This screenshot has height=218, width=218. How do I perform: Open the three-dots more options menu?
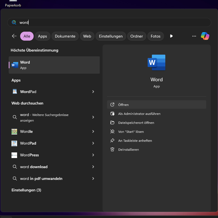[194, 36]
